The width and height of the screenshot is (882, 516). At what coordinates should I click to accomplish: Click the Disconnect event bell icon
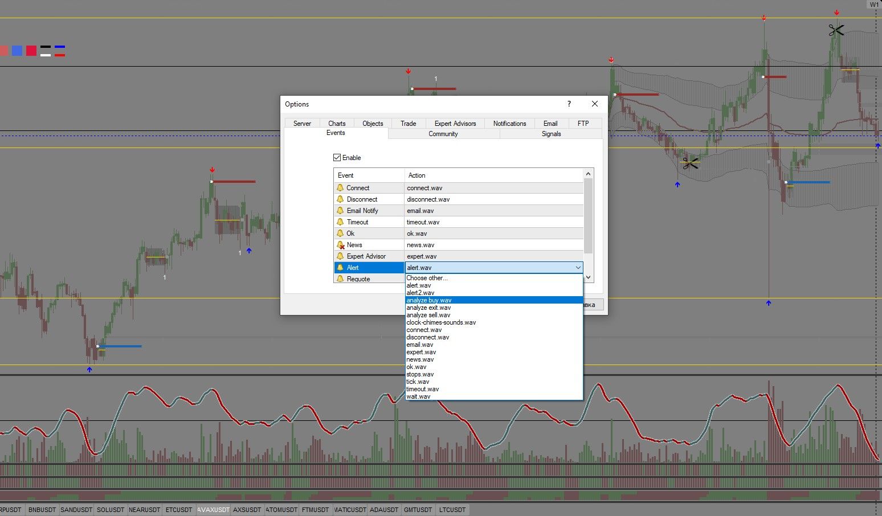pos(340,199)
